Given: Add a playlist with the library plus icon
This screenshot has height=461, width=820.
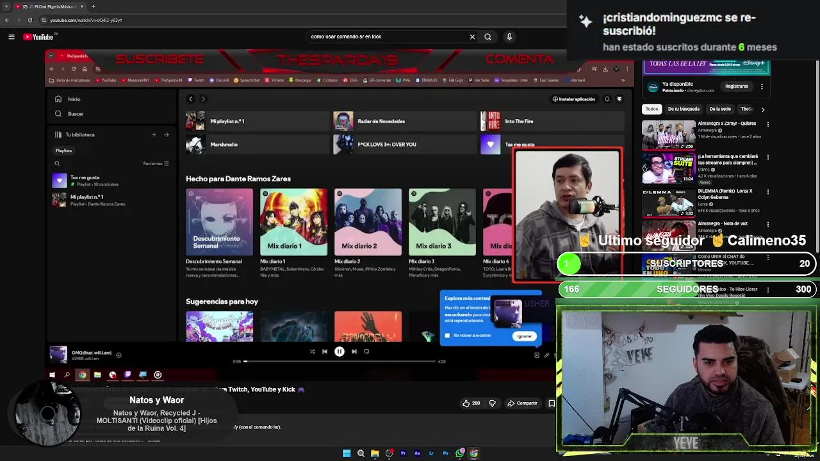Looking at the screenshot, I should pos(154,134).
